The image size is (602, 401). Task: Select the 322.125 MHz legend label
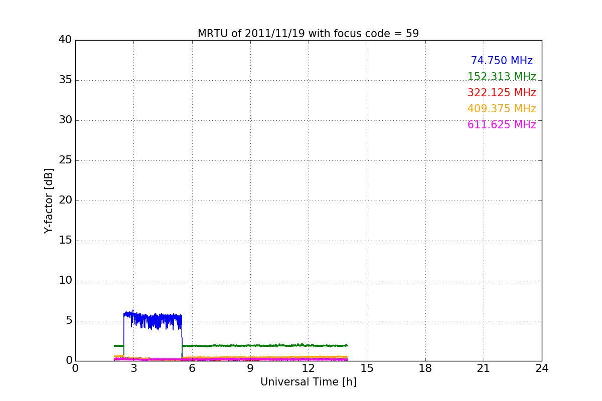502,93
